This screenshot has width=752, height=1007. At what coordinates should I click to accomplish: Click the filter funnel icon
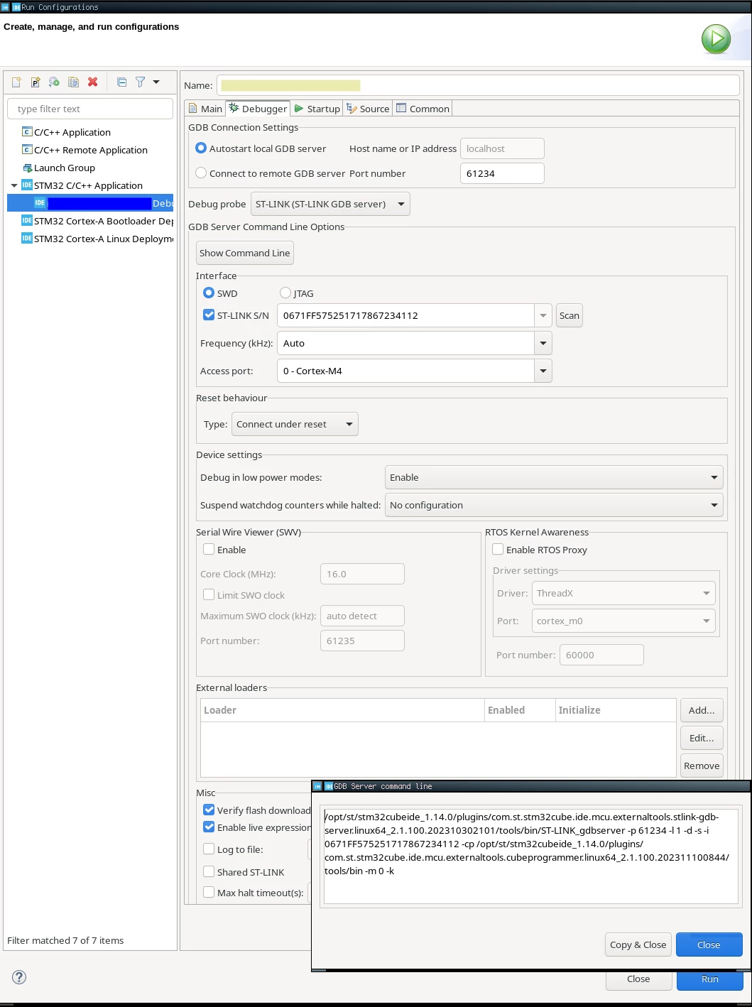[140, 82]
